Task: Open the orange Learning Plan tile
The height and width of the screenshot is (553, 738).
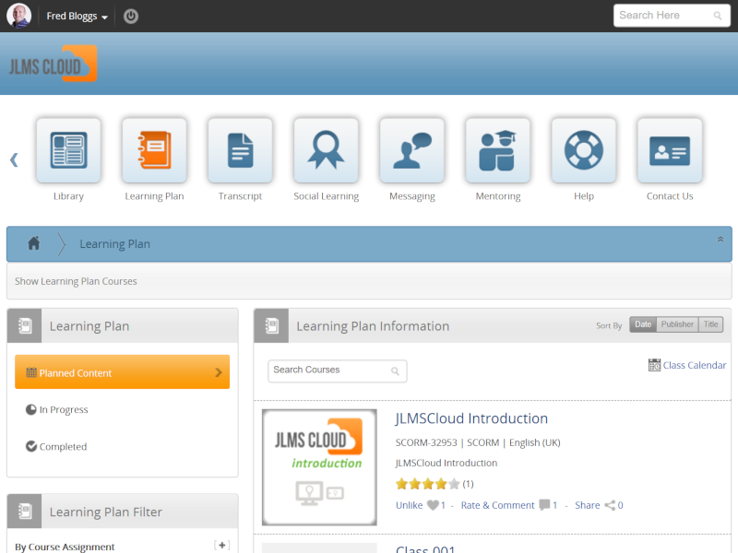Action: [x=154, y=150]
